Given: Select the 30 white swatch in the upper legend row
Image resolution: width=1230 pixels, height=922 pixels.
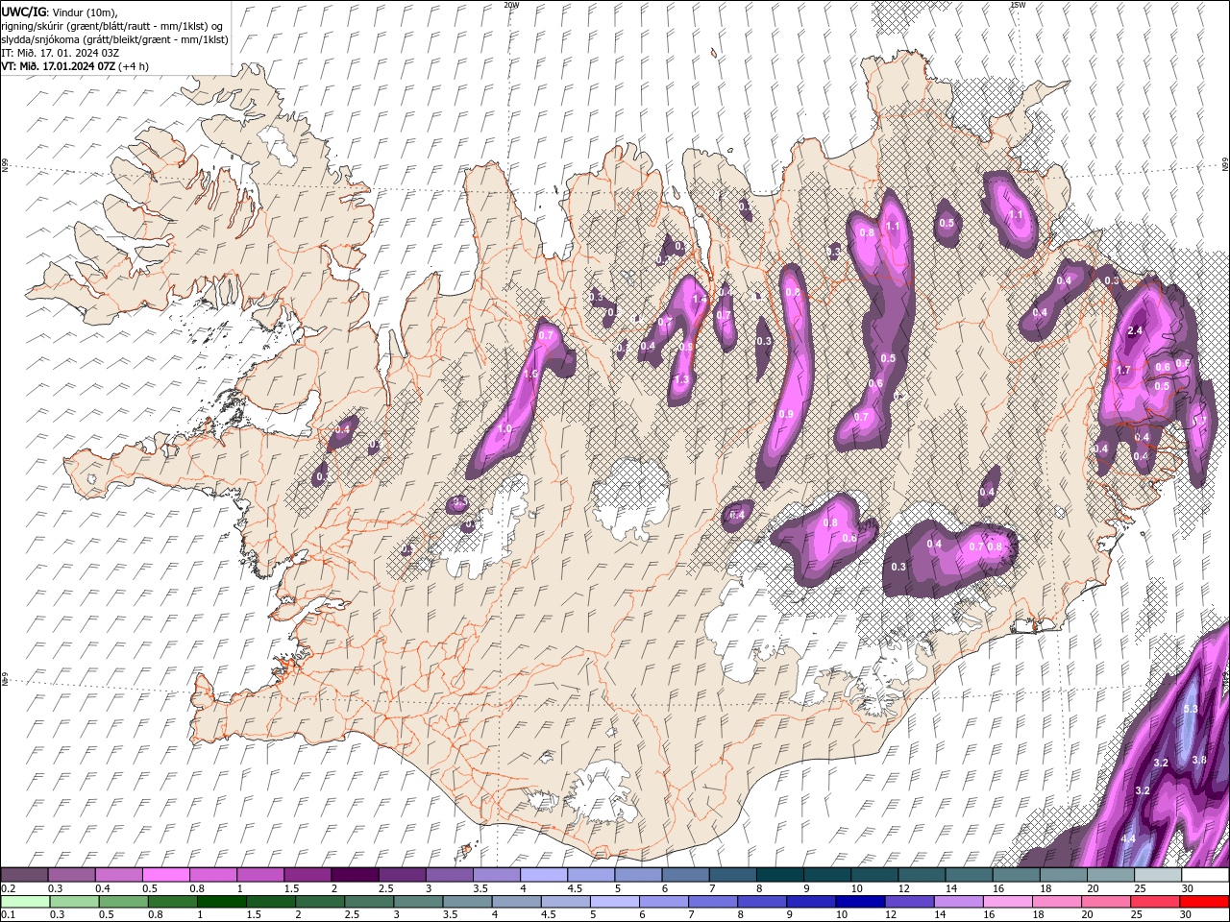Looking at the screenshot, I should click(x=1205, y=875).
